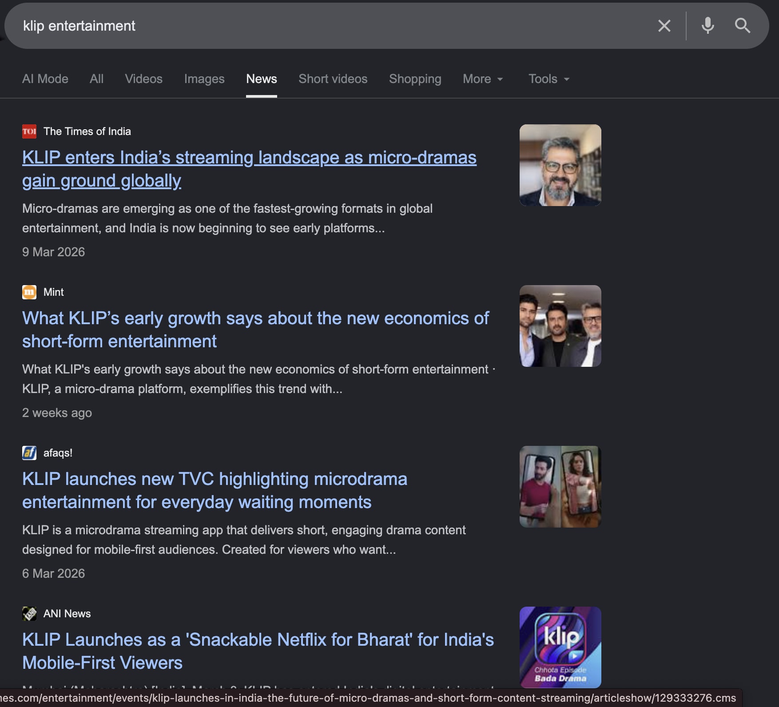Open Times of India article thumbnail

coord(560,165)
